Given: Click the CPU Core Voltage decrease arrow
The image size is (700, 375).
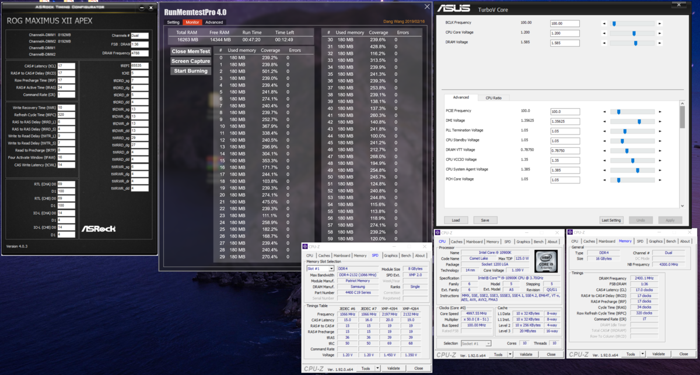Looking at the screenshot, I should (x=604, y=33).
